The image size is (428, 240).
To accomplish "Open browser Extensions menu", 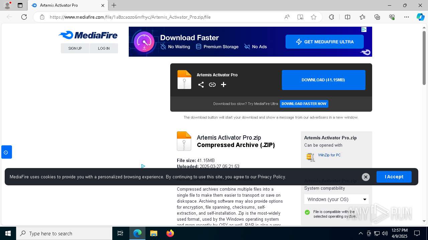I will pos(331,17).
